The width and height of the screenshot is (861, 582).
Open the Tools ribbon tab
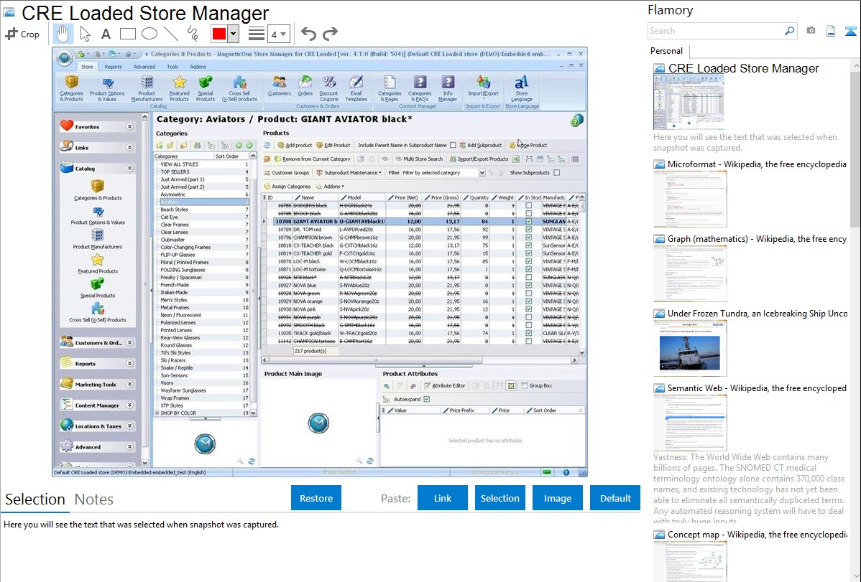click(172, 66)
